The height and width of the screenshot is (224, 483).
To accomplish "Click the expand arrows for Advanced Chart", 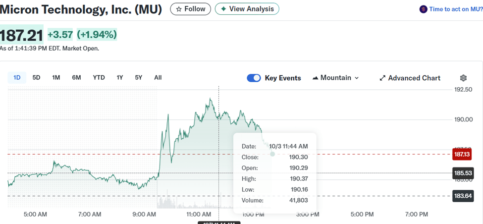I will [x=382, y=78].
